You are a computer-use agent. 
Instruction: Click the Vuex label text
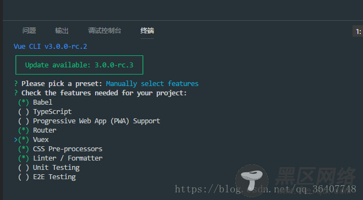coord(41,140)
